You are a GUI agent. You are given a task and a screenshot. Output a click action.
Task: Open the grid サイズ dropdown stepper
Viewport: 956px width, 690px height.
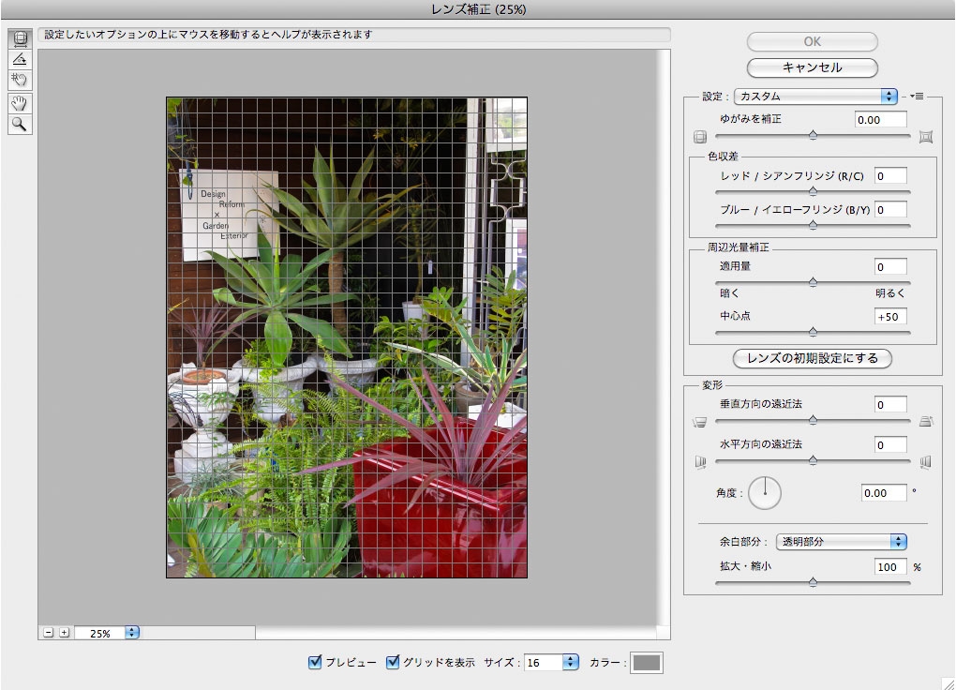[571, 662]
